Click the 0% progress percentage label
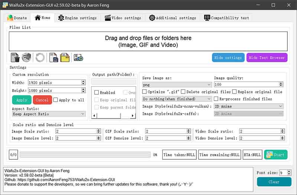This screenshot has width=297, height=195. pyautogui.click(x=155, y=155)
